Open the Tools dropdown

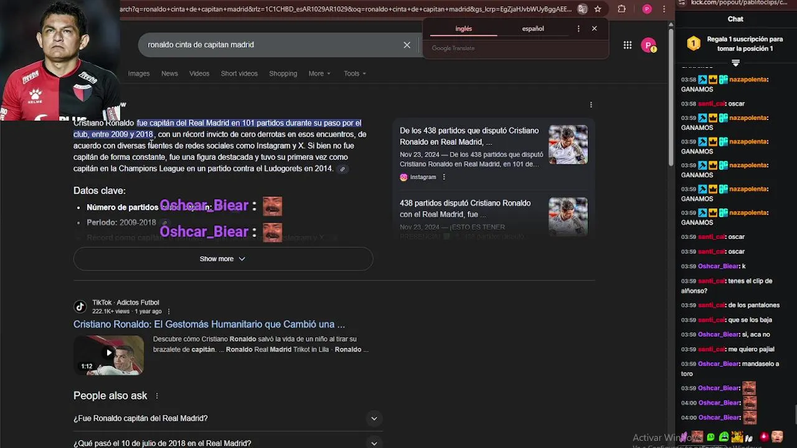355,73
